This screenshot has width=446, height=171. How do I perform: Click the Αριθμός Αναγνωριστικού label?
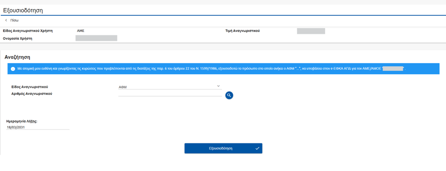pyautogui.click(x=32, y=94)
